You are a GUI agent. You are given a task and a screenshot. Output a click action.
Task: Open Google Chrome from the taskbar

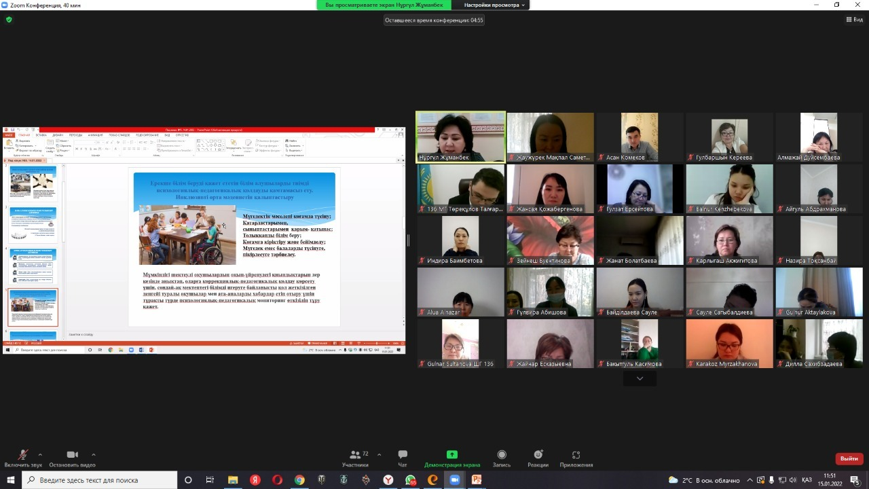[x=299, y=480]
